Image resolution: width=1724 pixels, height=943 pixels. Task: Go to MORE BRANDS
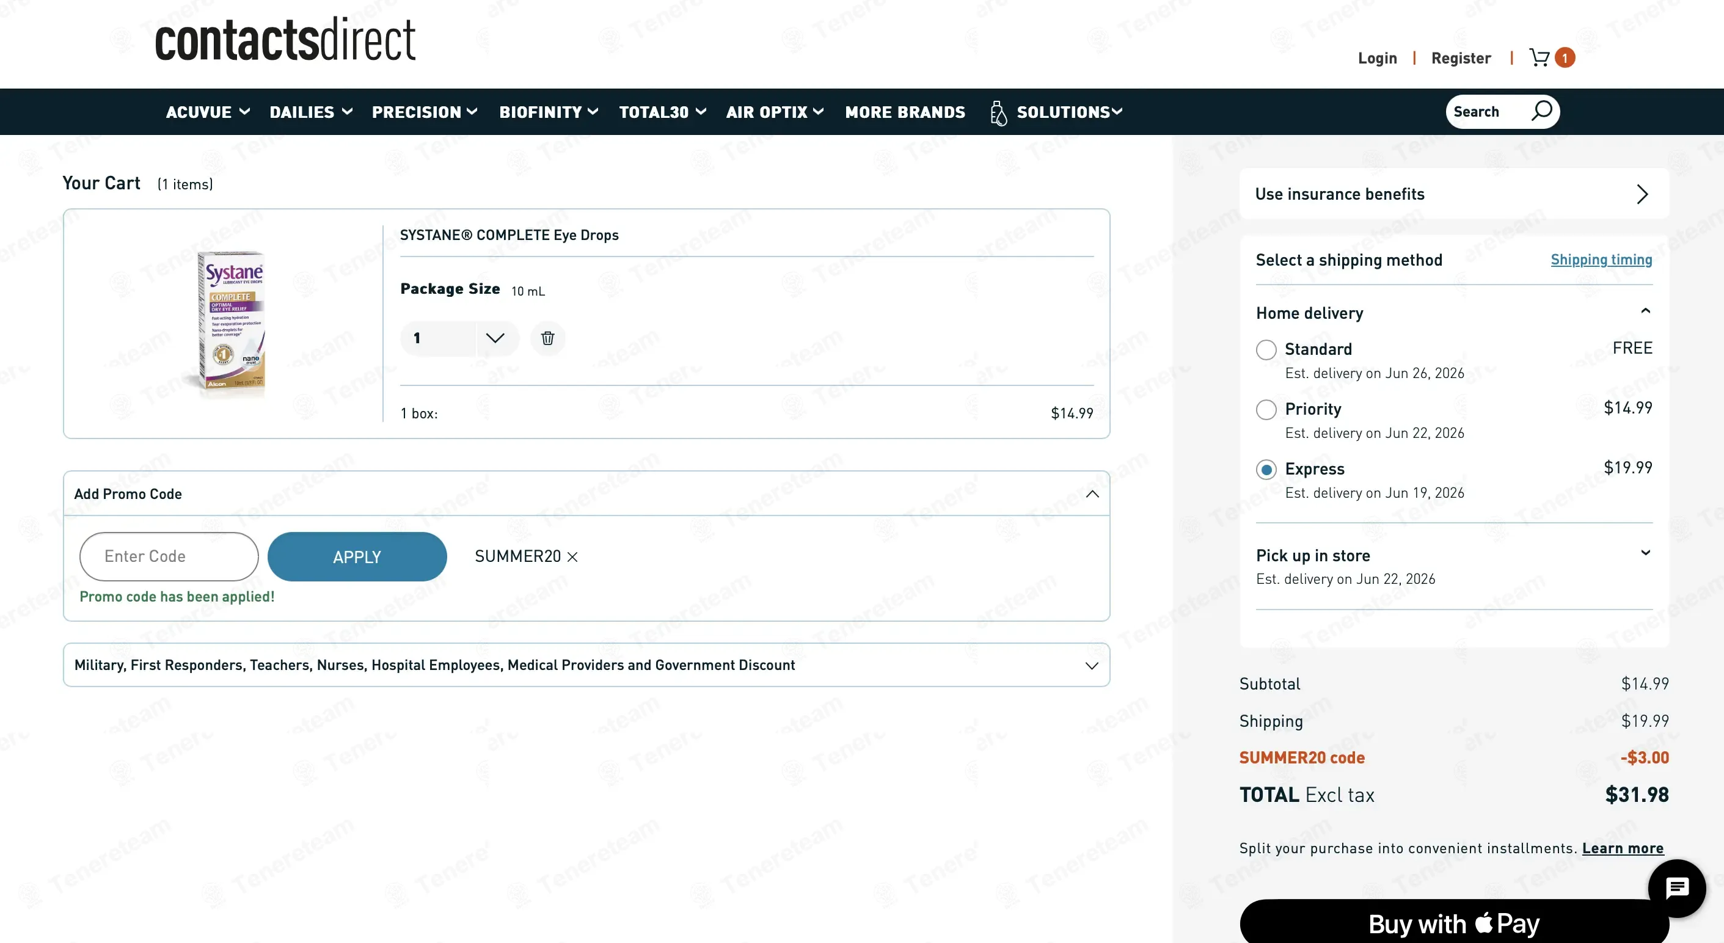tap(905, 112)
